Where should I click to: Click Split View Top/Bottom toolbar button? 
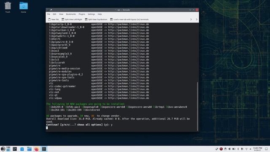96,19
